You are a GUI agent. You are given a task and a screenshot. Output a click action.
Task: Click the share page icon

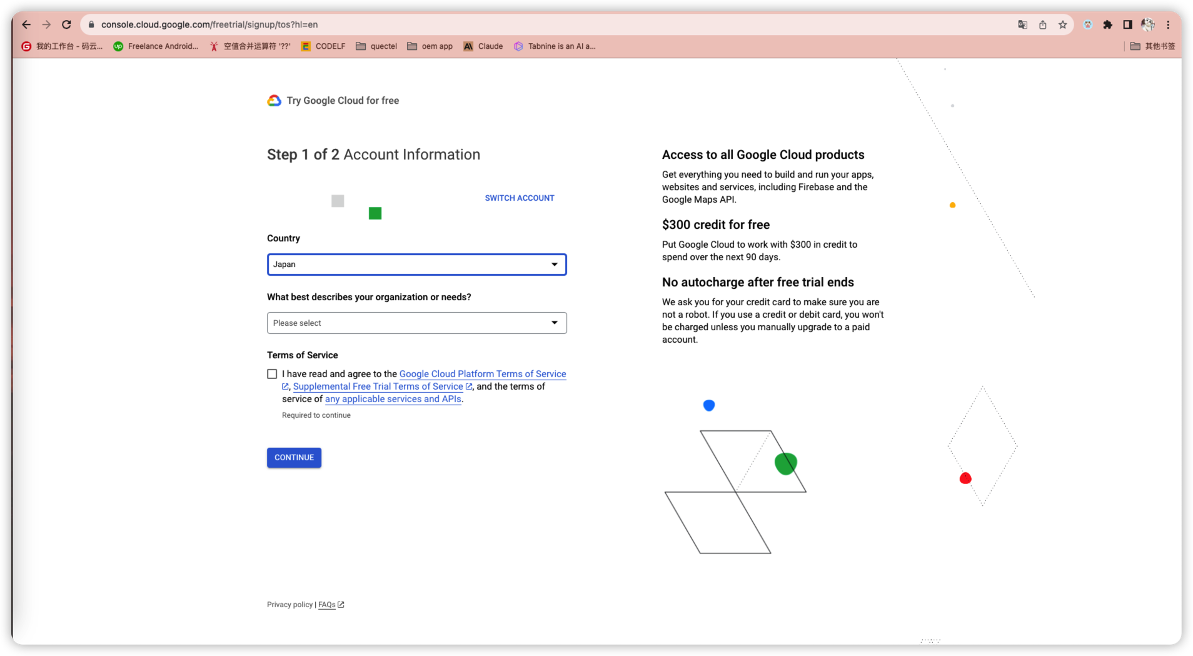point(1042,24)
